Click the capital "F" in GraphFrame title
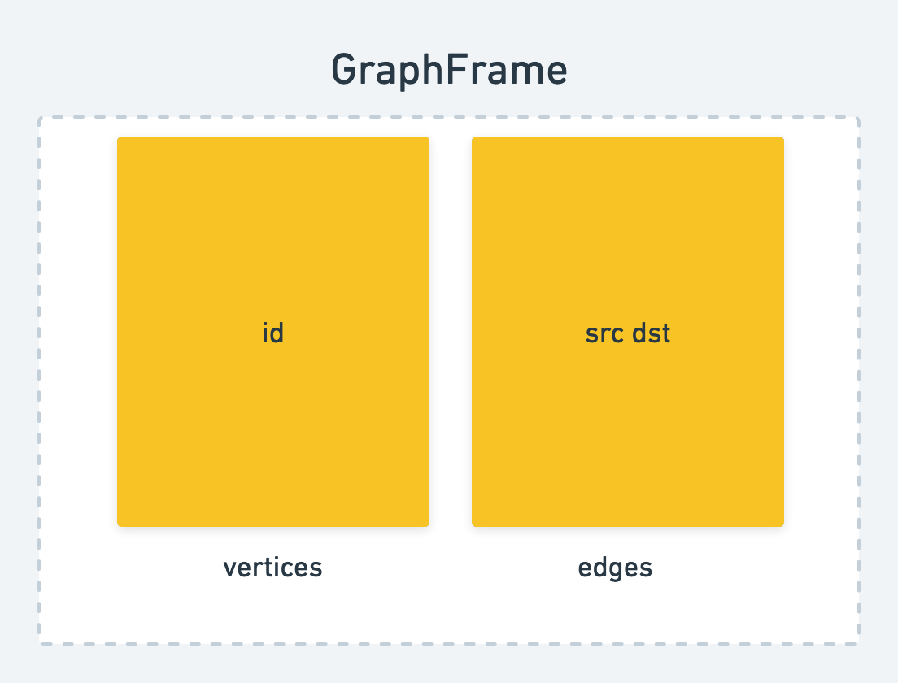Screen dimensions: 898x683 [456, 70]
